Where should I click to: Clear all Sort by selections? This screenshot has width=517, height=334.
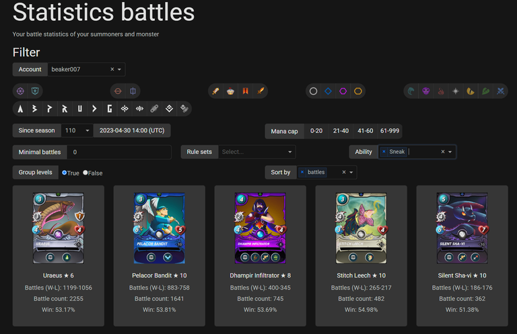coord(344,172)
